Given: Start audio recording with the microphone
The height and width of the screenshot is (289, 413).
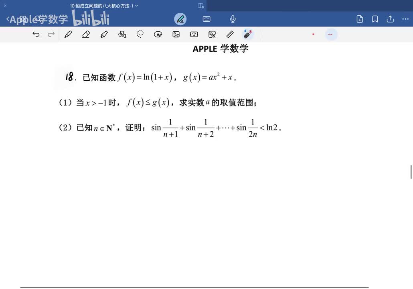Looking at the screenshot, I should (x=233, y=19).
